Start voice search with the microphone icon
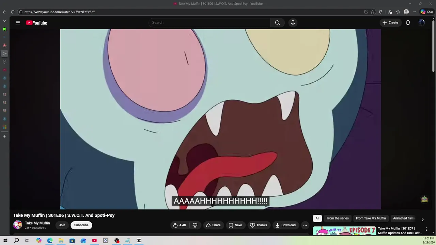 pyautogui.click(x=293, y=23)
